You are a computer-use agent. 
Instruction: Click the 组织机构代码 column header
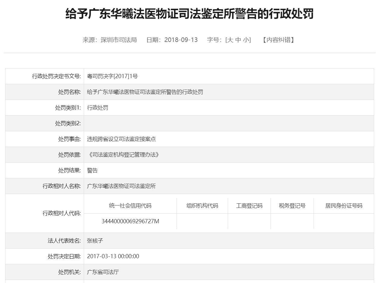pos(202,206)
